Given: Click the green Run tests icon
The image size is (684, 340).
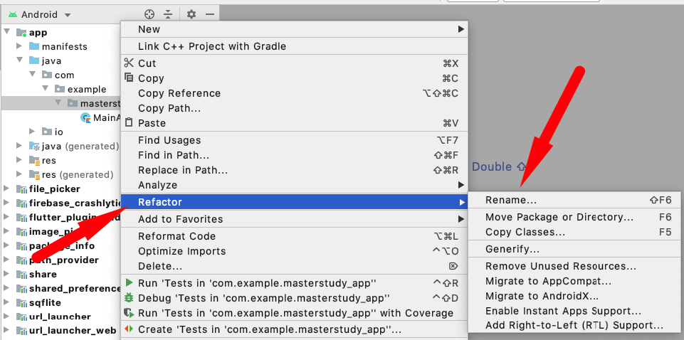Looking at the screenshot, I should [129, 283].
